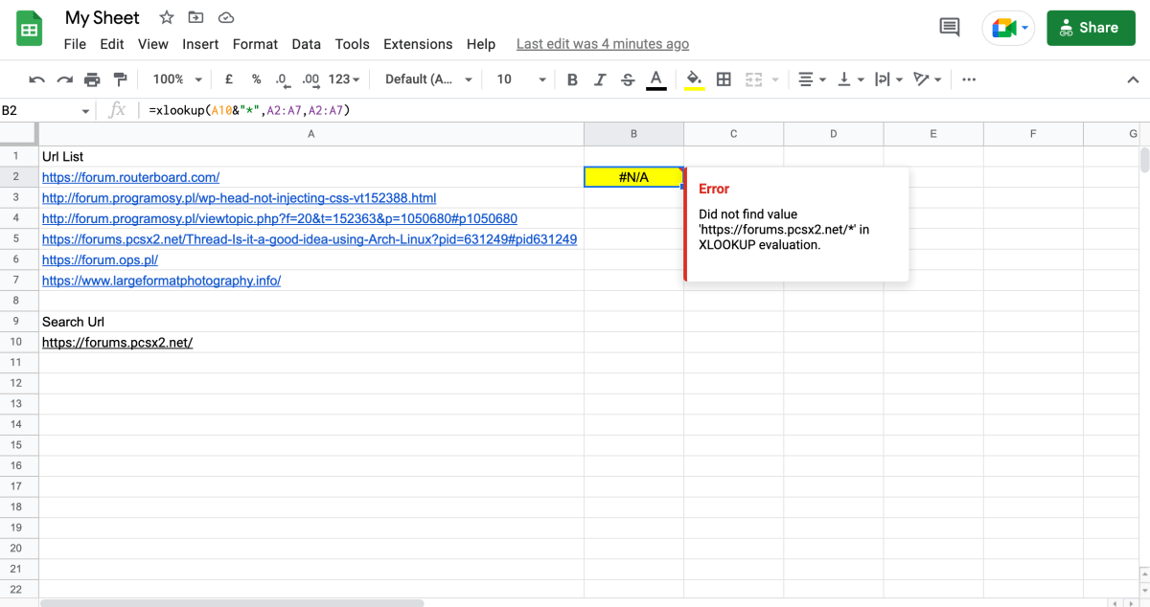
Task: Open the Extensions menu
Action: tap(418, 44)
